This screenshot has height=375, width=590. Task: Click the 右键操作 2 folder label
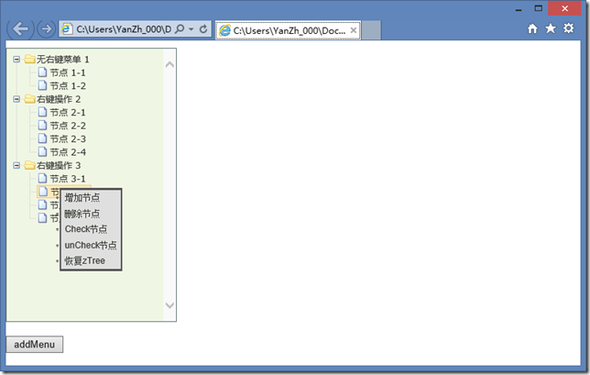coord(59,99)
